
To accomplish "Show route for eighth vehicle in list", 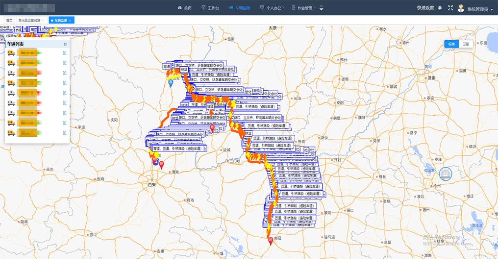I will 65,123.
